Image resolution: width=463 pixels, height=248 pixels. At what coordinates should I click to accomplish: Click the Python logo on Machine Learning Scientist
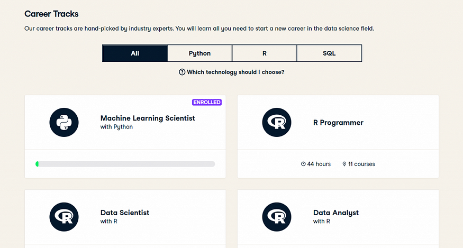(64, 123)
